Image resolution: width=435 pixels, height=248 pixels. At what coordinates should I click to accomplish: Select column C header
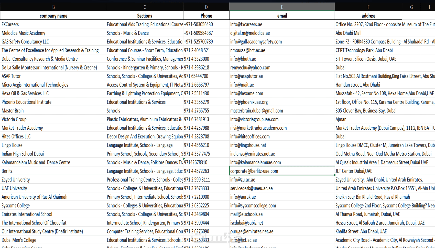145,7
